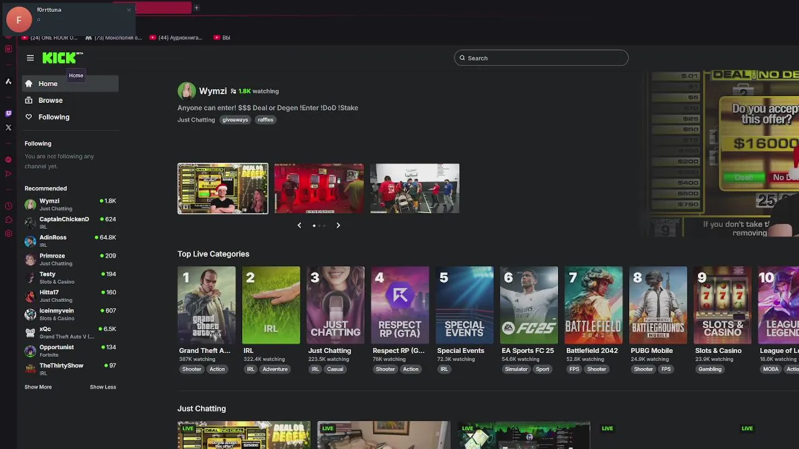Screen dimensions: 799x449
Task: Open Wymzi's avatar in featured stream
Action: (x=186, y=91)
